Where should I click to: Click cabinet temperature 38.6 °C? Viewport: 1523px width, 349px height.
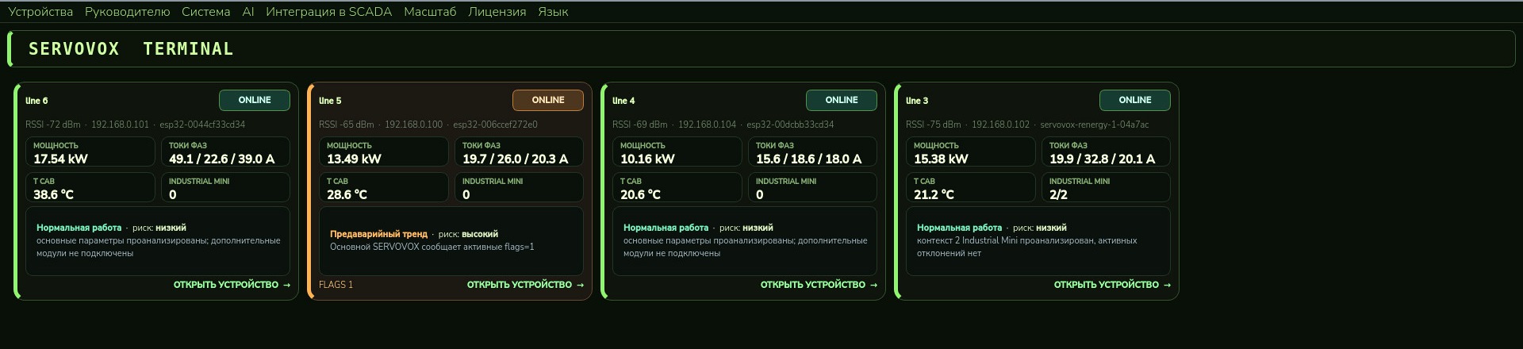point(53,194)
